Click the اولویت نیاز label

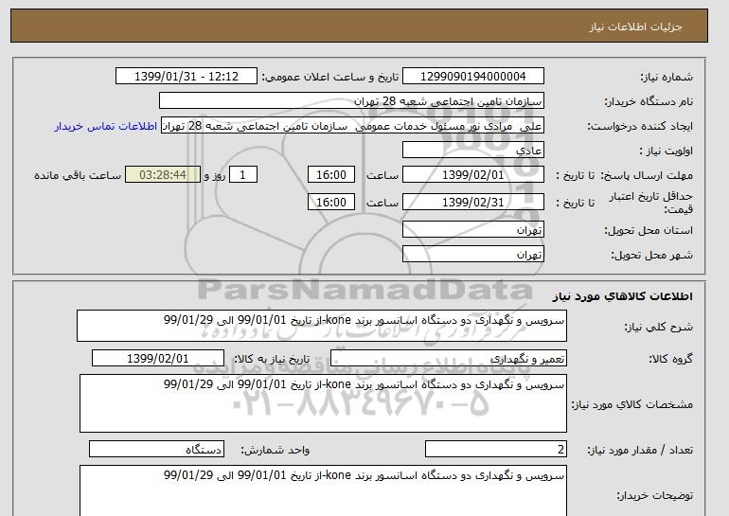click(x=667, y=151)
